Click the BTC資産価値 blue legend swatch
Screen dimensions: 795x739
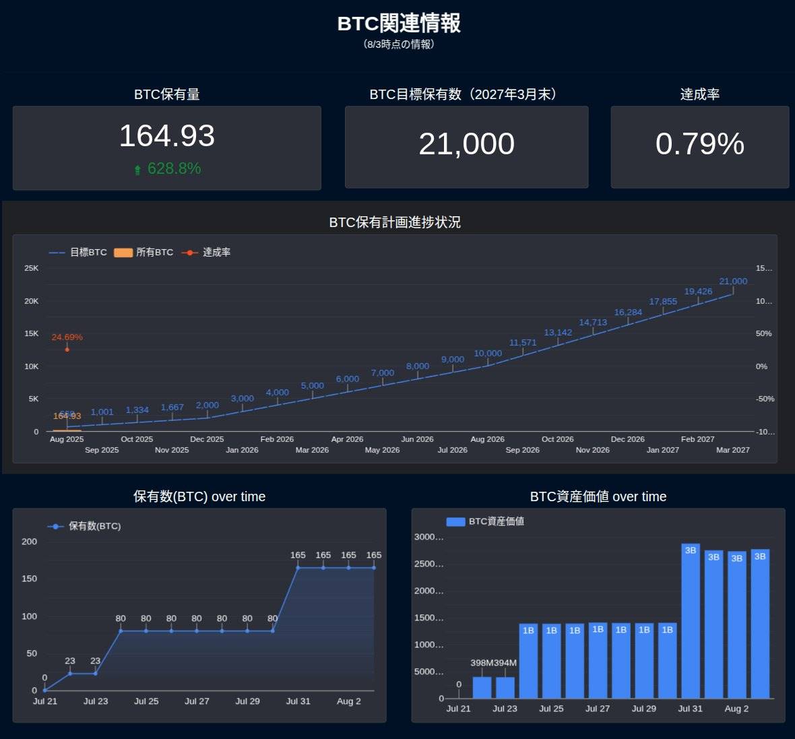pos(455,521)
